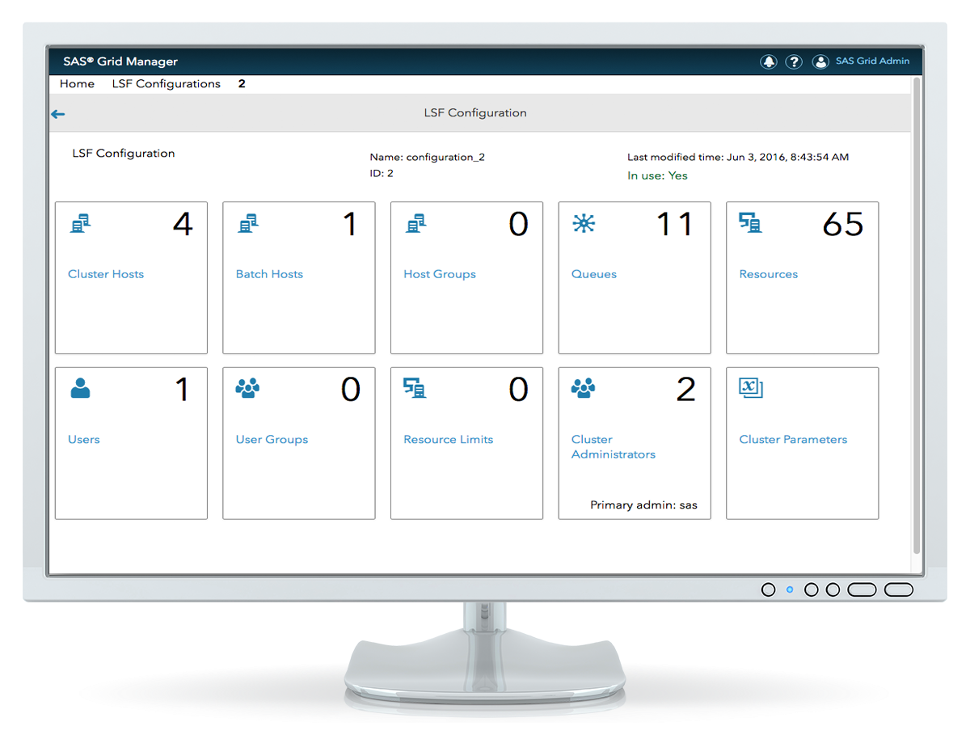
Task: Click the vertical scrollbar on the right
Action: tap(917, 315)
